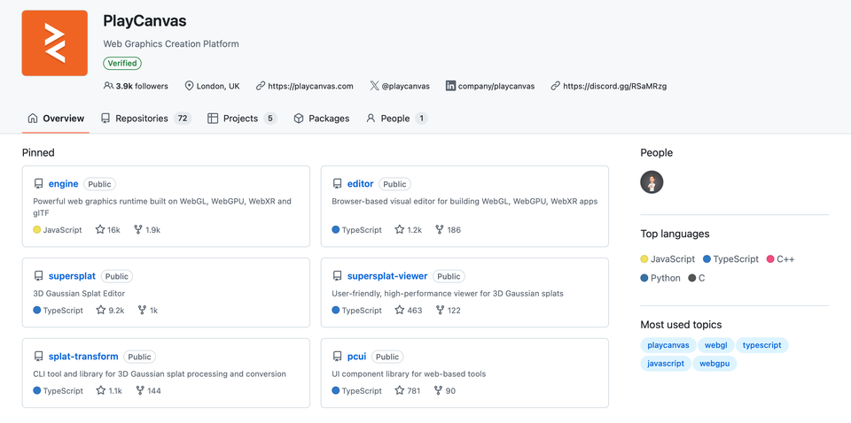This screenshot has width=851, height=423.
Task: Click the repo icon next to supersplat-viewer
Action: (337, 276)
